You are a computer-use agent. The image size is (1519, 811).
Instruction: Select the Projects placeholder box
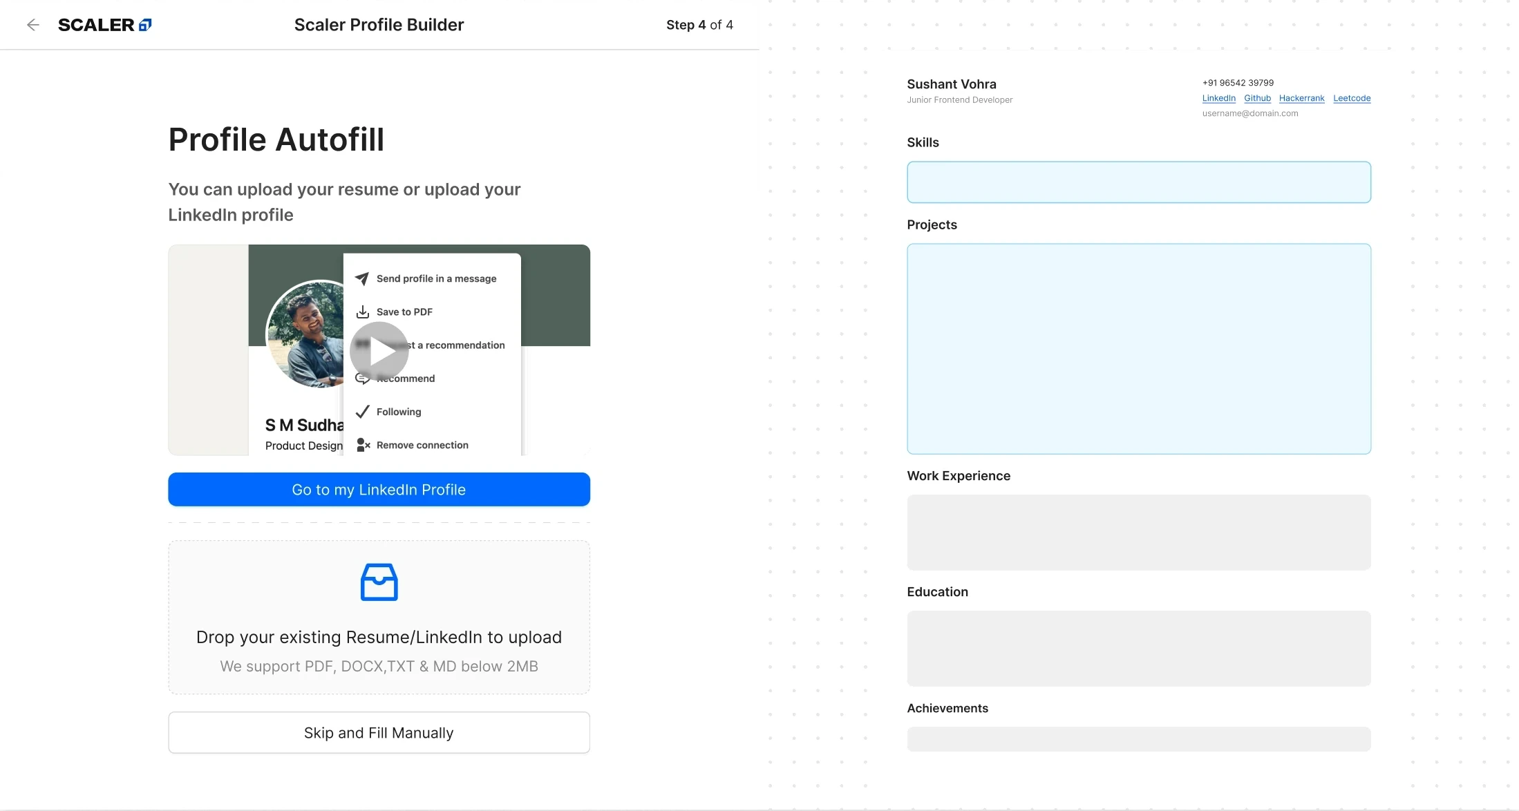1138,348
